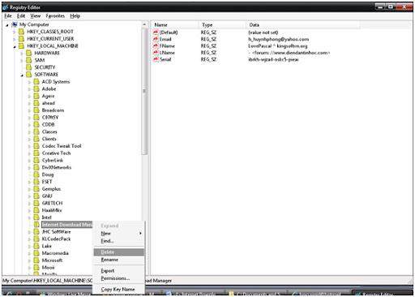Click the tree pane scroll up arrow
The width and height of the screenshot is (415, 297).
[144, 24]
